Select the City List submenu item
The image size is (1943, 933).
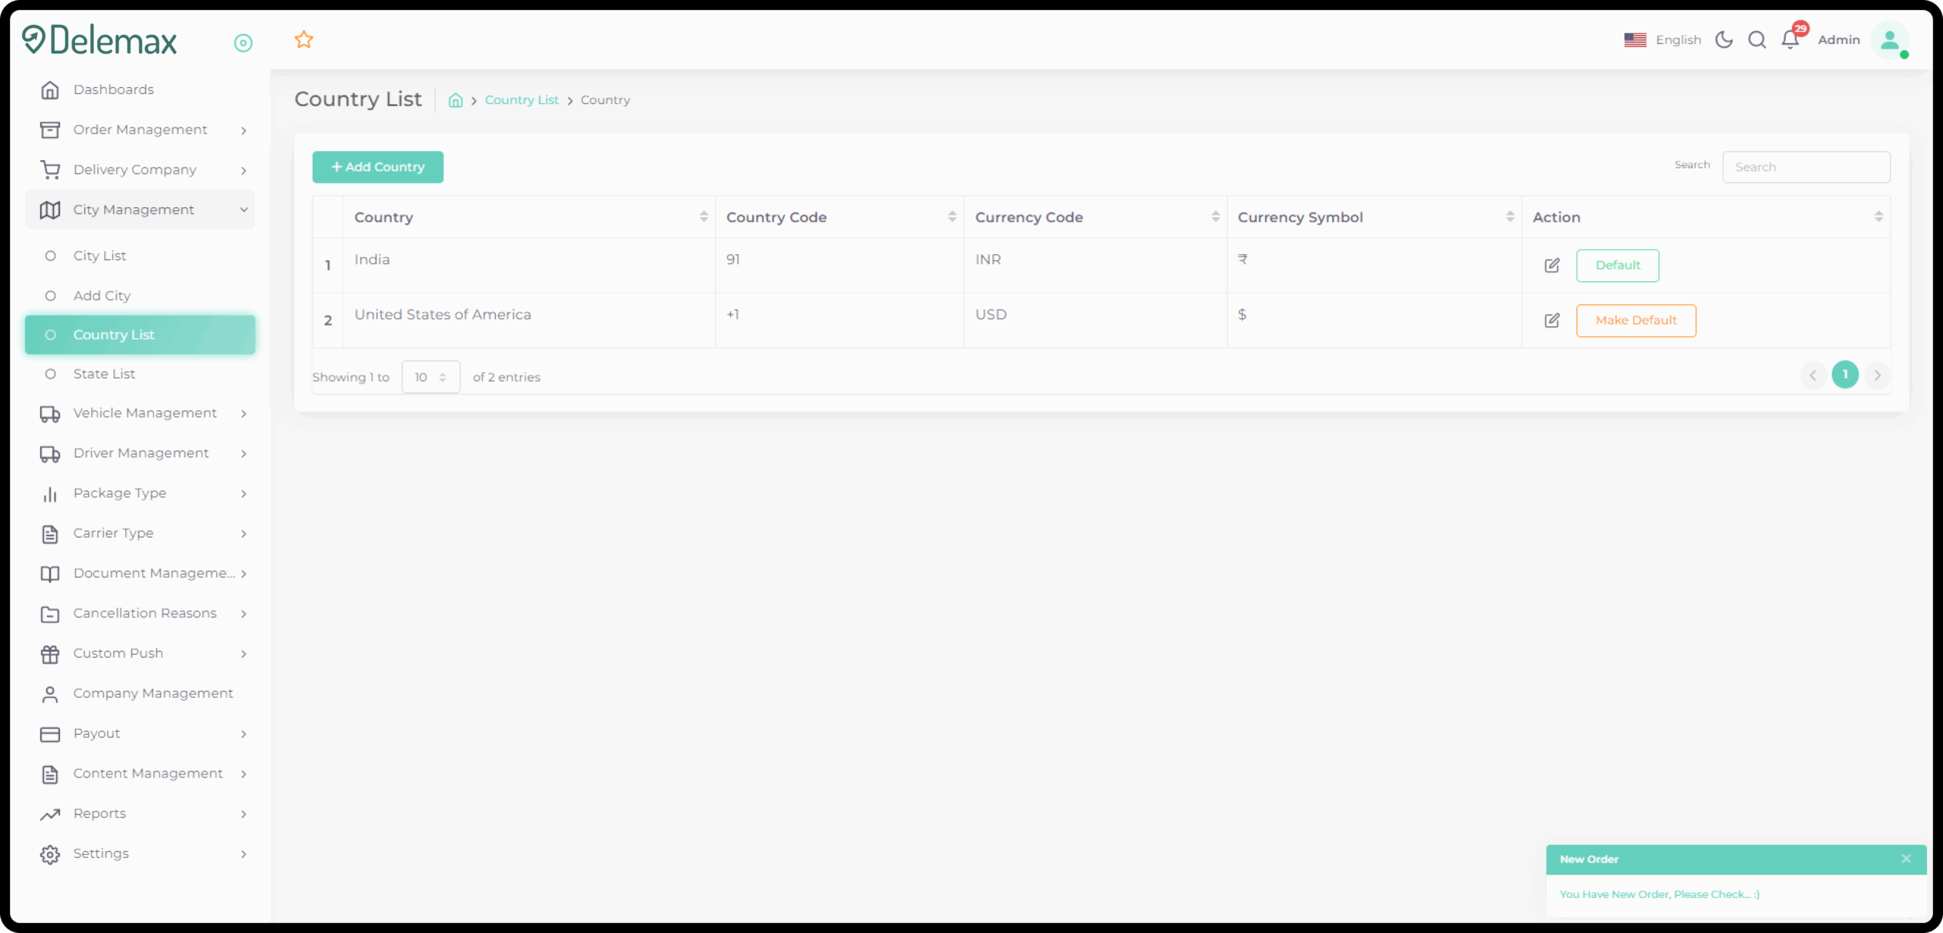coord(99,256)
